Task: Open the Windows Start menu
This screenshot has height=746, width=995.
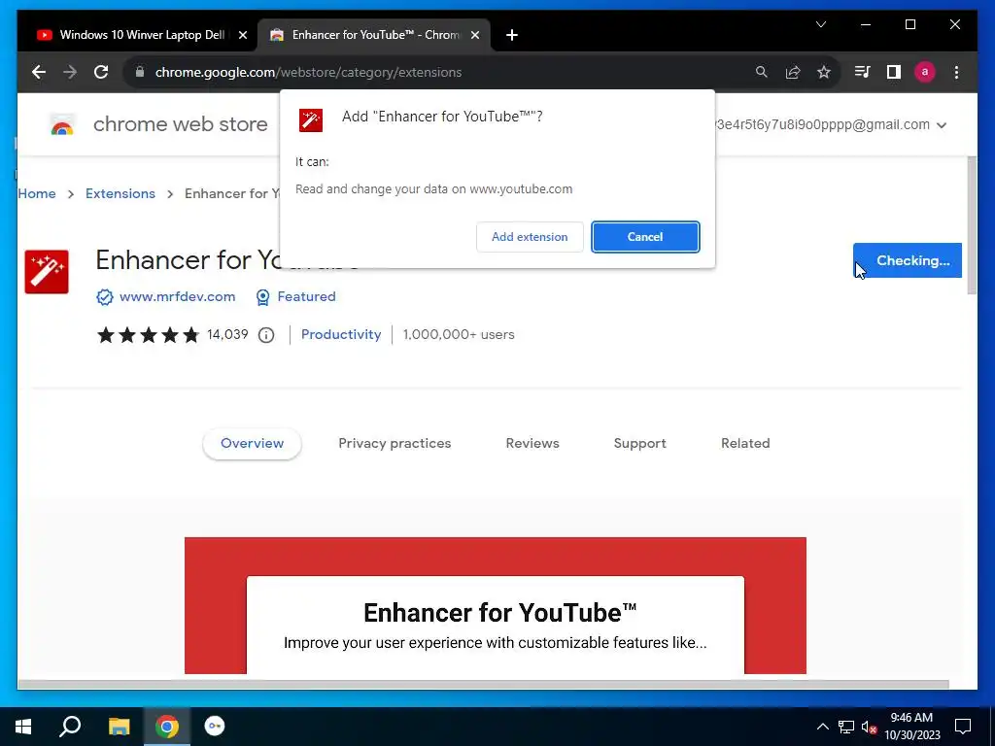Action: 23,727
